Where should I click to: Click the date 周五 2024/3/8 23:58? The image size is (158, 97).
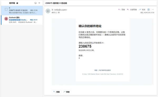coord(147,13)
